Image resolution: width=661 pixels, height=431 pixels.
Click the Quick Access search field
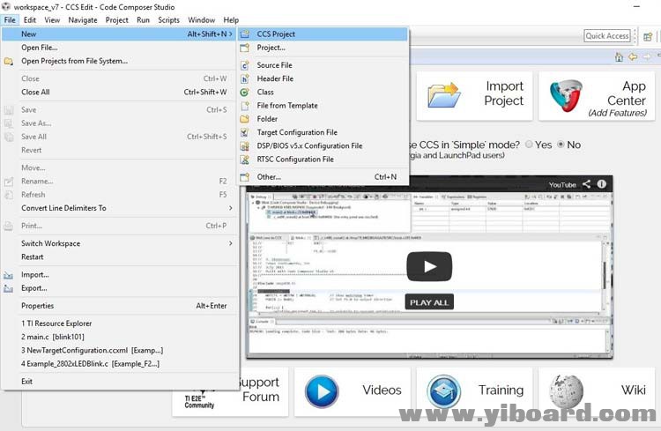point(606,36)
